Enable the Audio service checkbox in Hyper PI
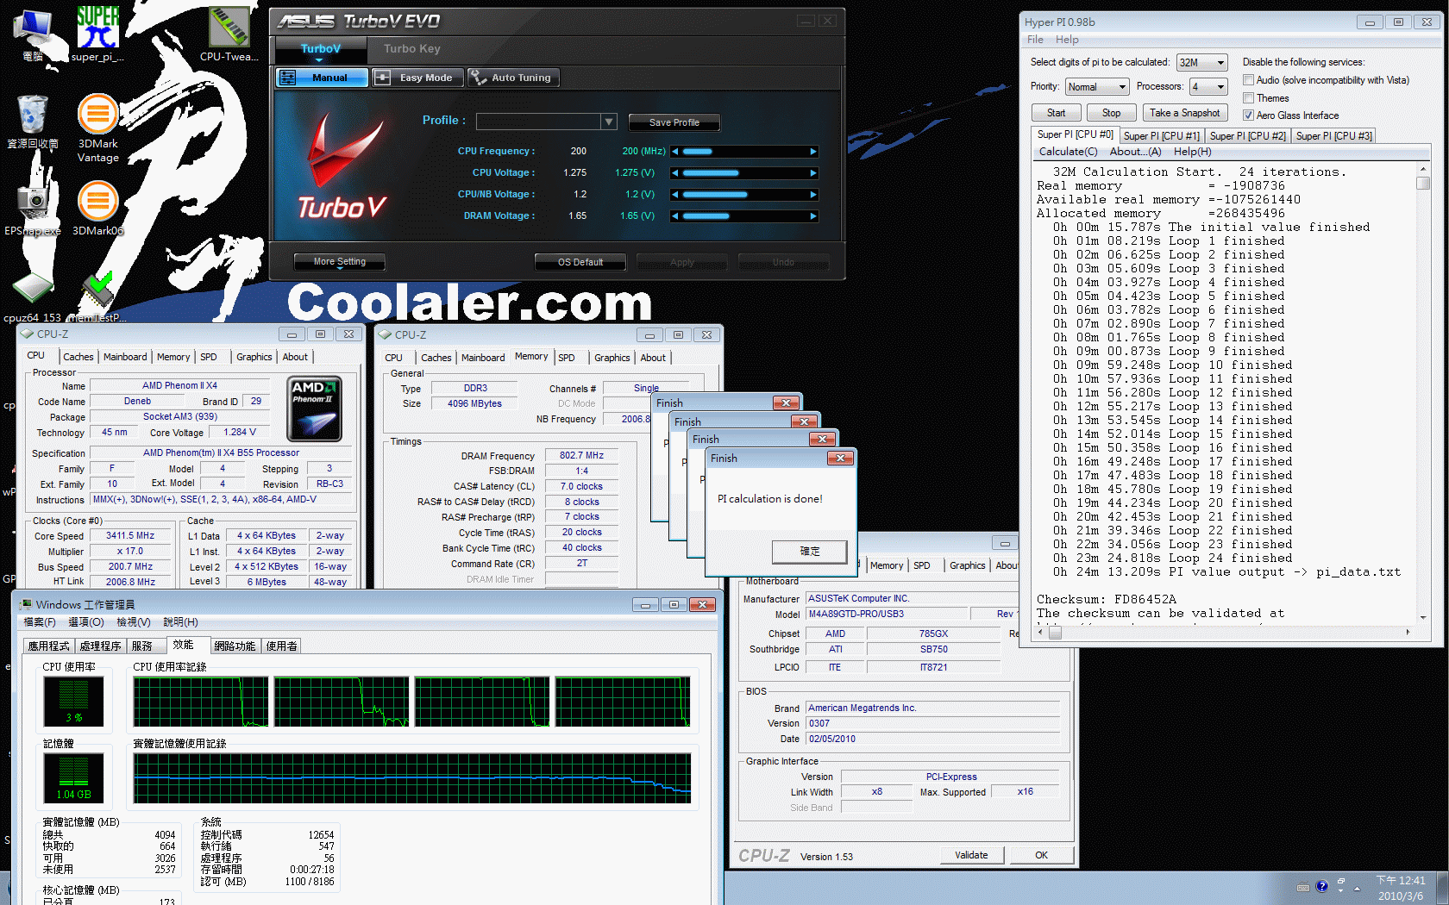Screen dimensions: 1449x905 [1248, 80]
